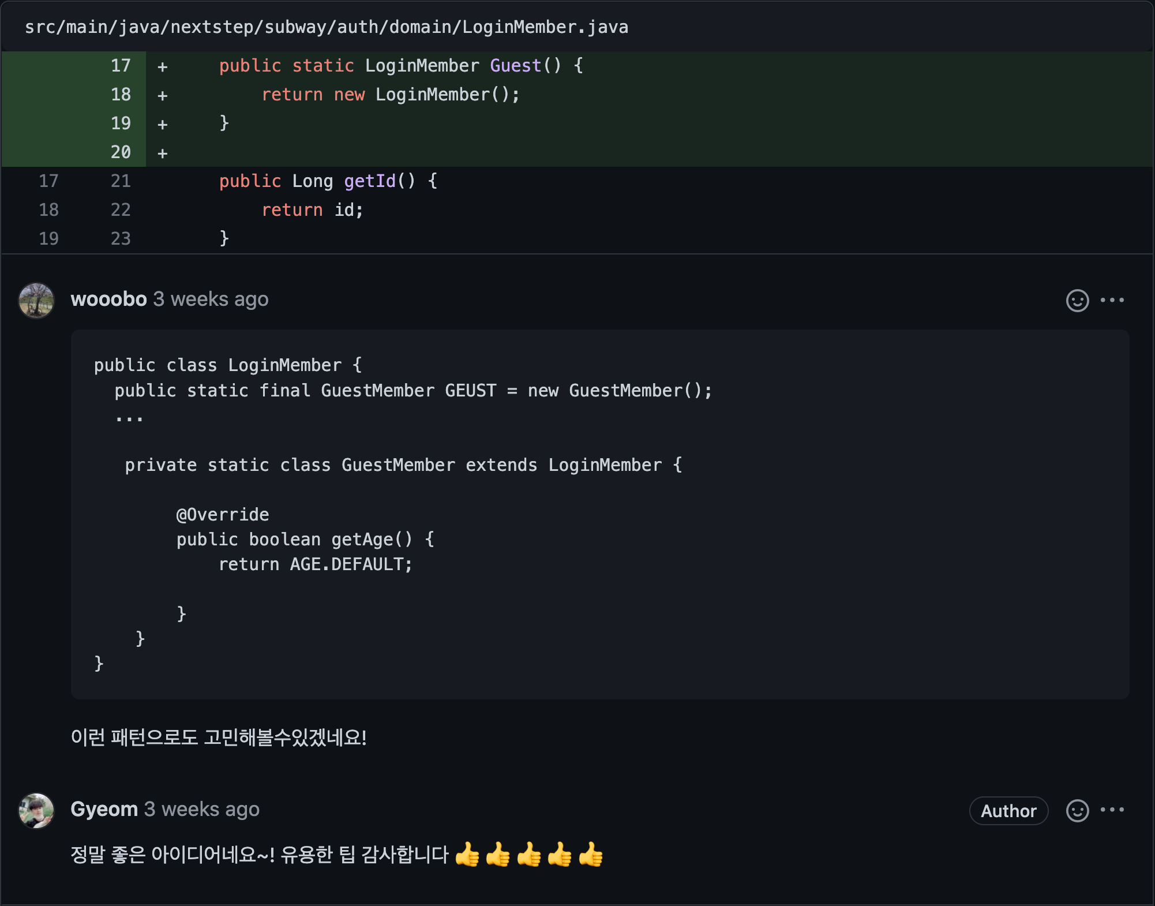The image size is (1155, 906).
Task: Open three-dot menu on Gyeom's comment
Action: [1112, 810]
